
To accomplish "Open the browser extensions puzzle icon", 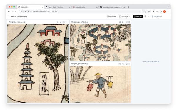I will (x=153, y=11).
